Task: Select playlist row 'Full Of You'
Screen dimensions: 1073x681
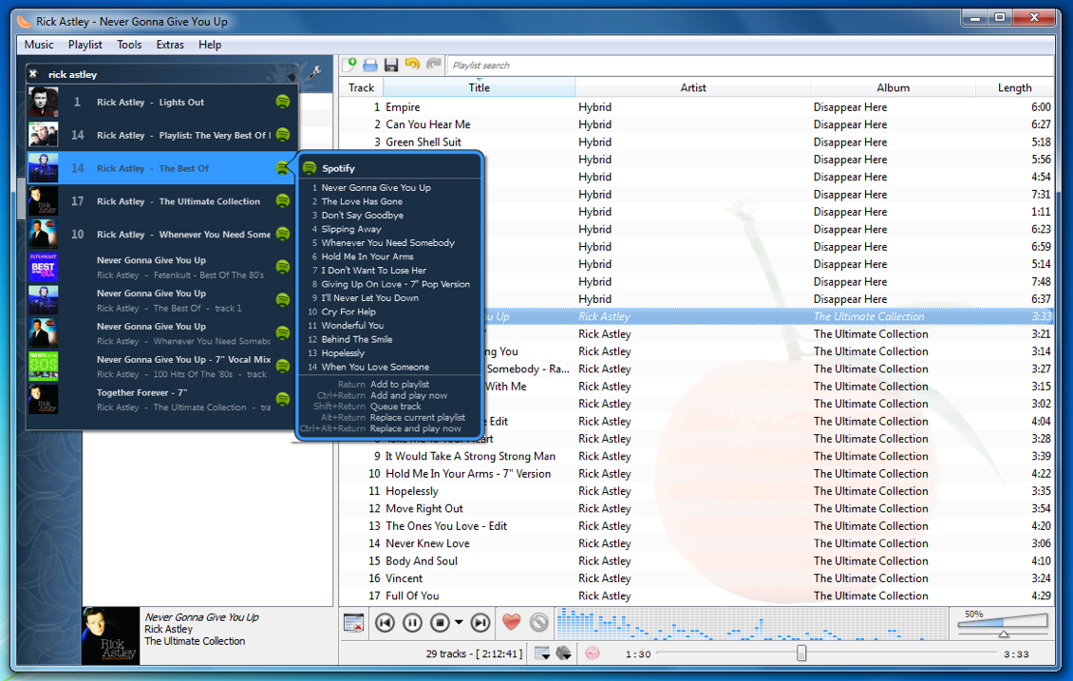Action: pyautogui.click(x=697, y=596)
